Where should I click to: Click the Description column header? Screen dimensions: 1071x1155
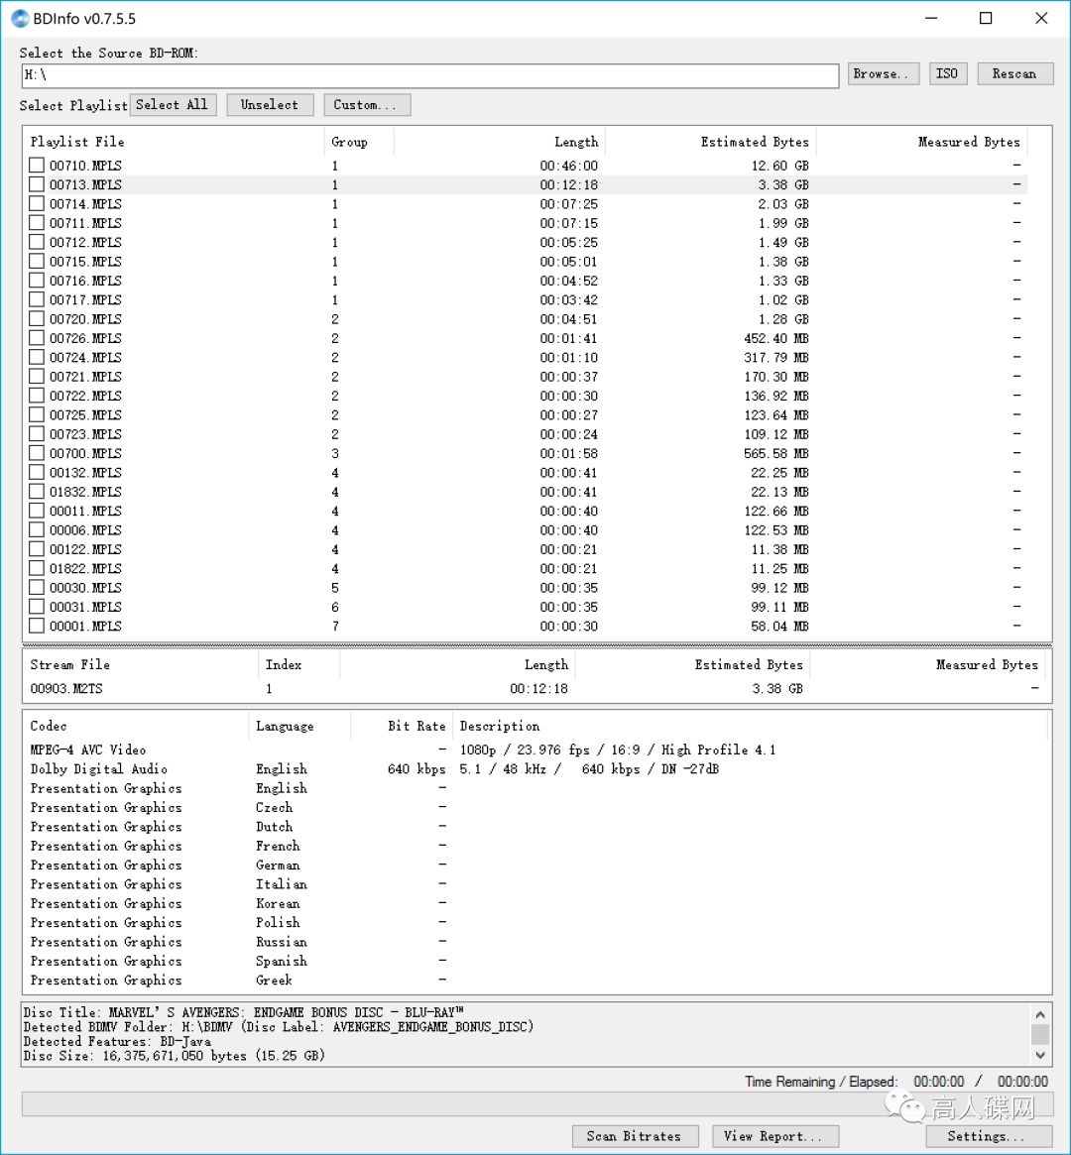tap(750, 726)
